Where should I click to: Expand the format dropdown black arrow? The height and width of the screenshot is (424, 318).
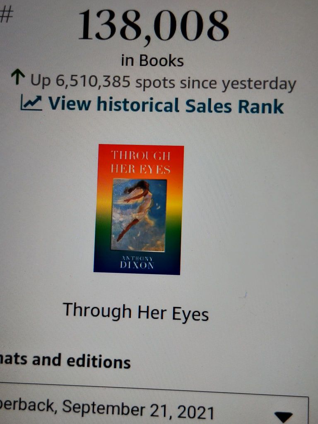point(284,417)
